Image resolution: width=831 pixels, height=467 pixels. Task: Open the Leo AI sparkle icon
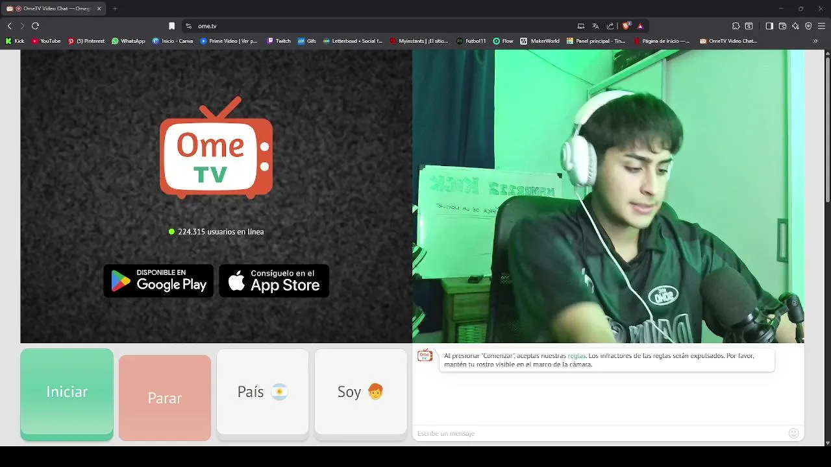pyautogui.click(x=795, y=26)
